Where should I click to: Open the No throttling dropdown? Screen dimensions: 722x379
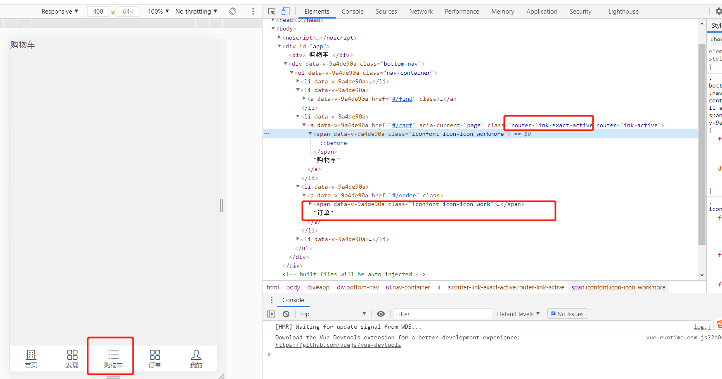pyautogui.click(x=196, y=11)
